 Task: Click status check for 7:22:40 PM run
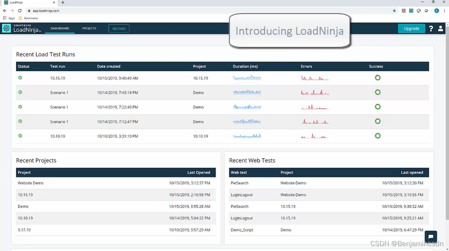coord(20,107)
